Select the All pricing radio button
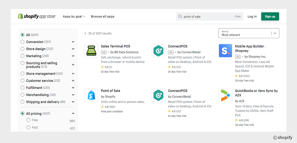 22,113
